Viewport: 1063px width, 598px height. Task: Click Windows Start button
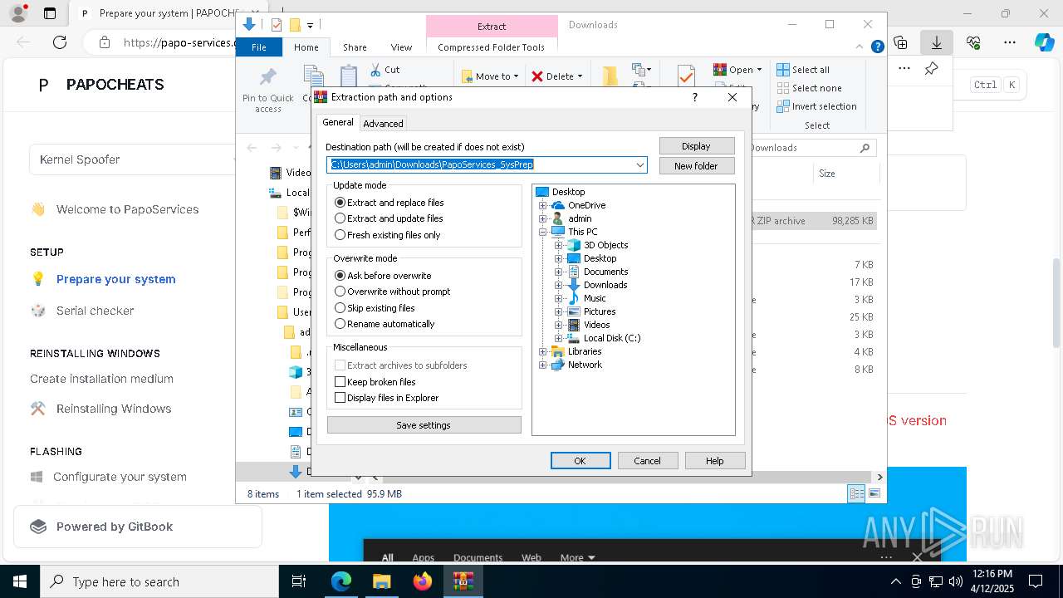20,581
